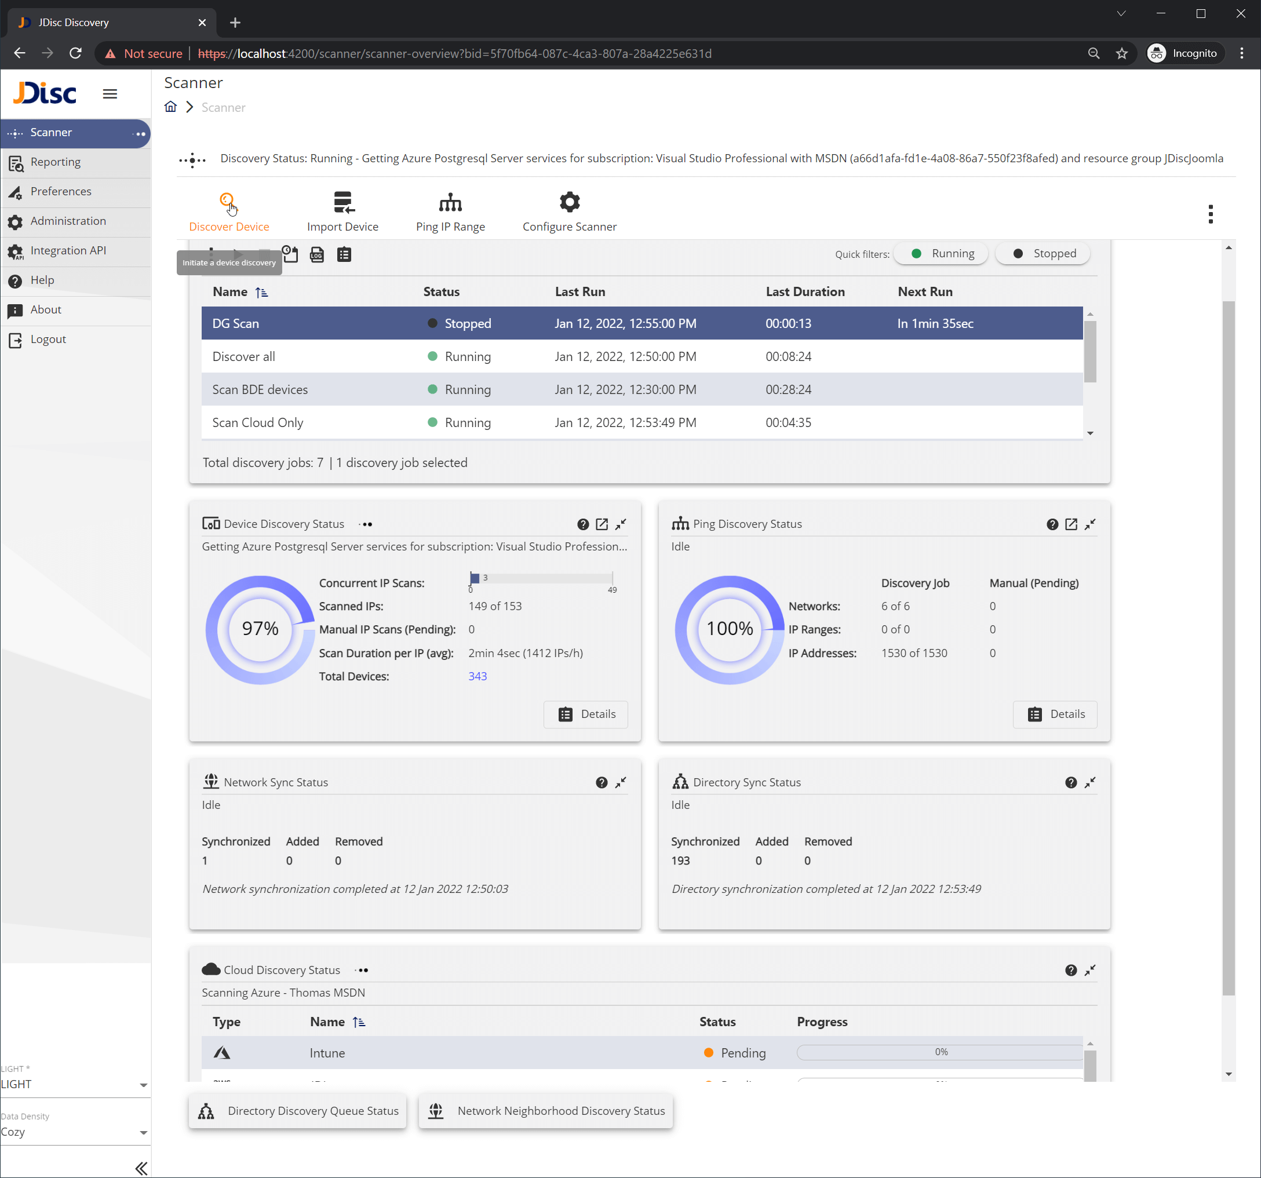Collapse the sidebar with double chevron
The height and width of the screenshot is (1178, 1261).
[x=141, y=1168]
